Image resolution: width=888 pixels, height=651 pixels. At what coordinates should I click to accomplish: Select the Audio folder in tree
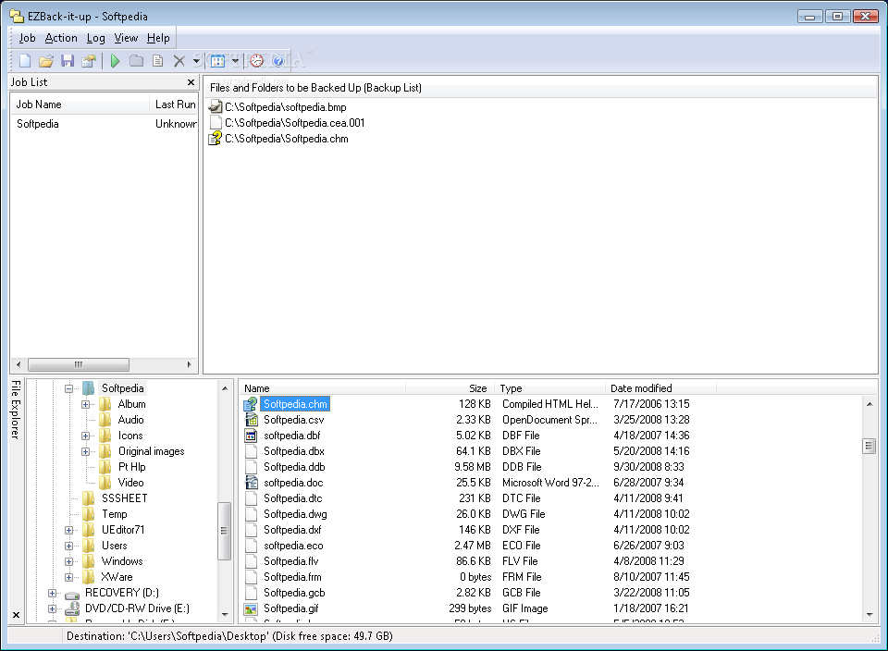(130, 420)
